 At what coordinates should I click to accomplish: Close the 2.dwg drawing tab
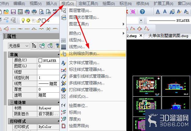(x=141, y=36)
